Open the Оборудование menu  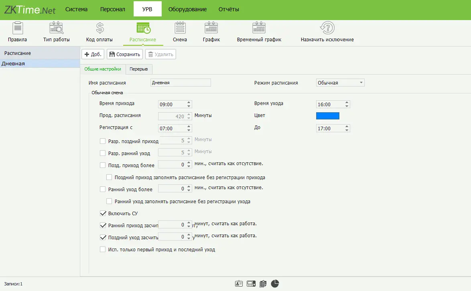187,9
